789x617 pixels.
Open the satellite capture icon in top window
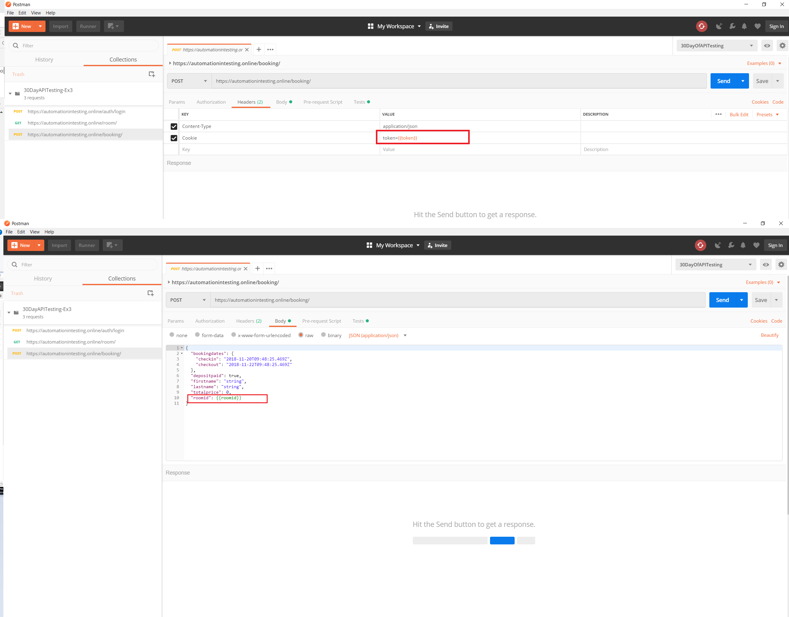(719, 26)
